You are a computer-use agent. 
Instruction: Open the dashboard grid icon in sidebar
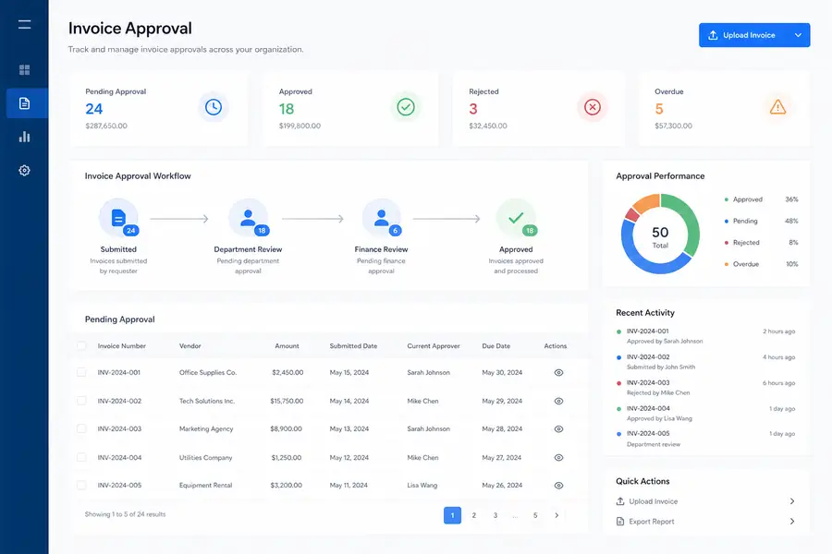(24, 70)
